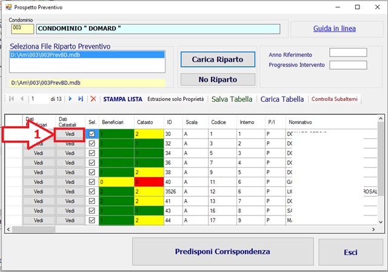Click the CONDOMINIO " DOMARD " name field
388x272 pixels.
point(158,29)
